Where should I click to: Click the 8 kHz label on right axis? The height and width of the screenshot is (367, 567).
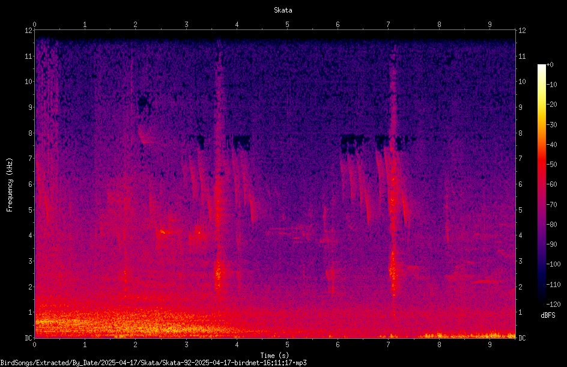[x=520, y=133]
